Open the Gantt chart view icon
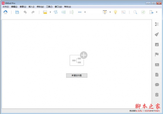 tap(123, 12)
